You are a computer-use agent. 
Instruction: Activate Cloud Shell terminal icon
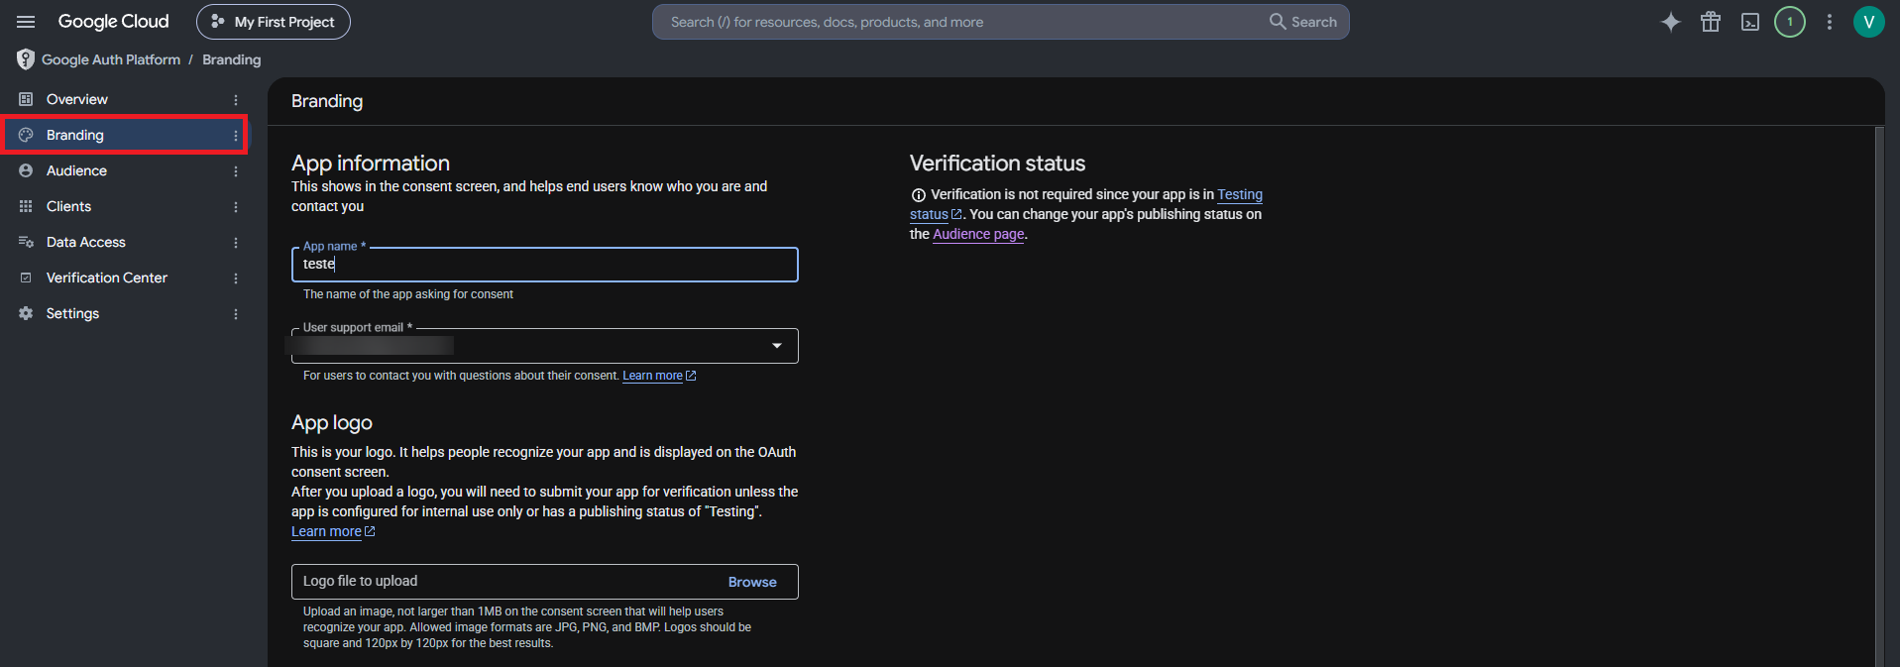tap(1750, 22)
